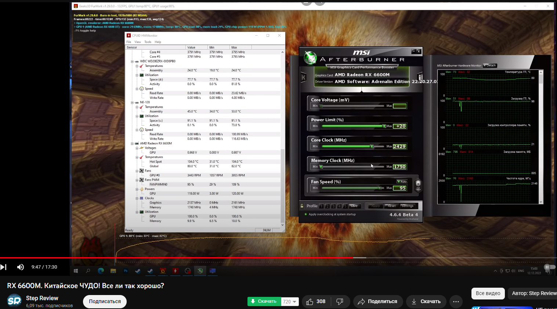The width and height of the screenshot is (557, 309).
Task: Open MSI Afterburner from recorded taskbar
Action: coord(200,271)
